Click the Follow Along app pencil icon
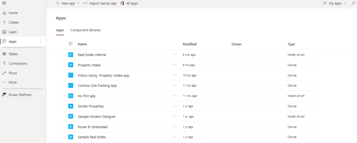This screenshot has height=143, width=357. (71, 75)
